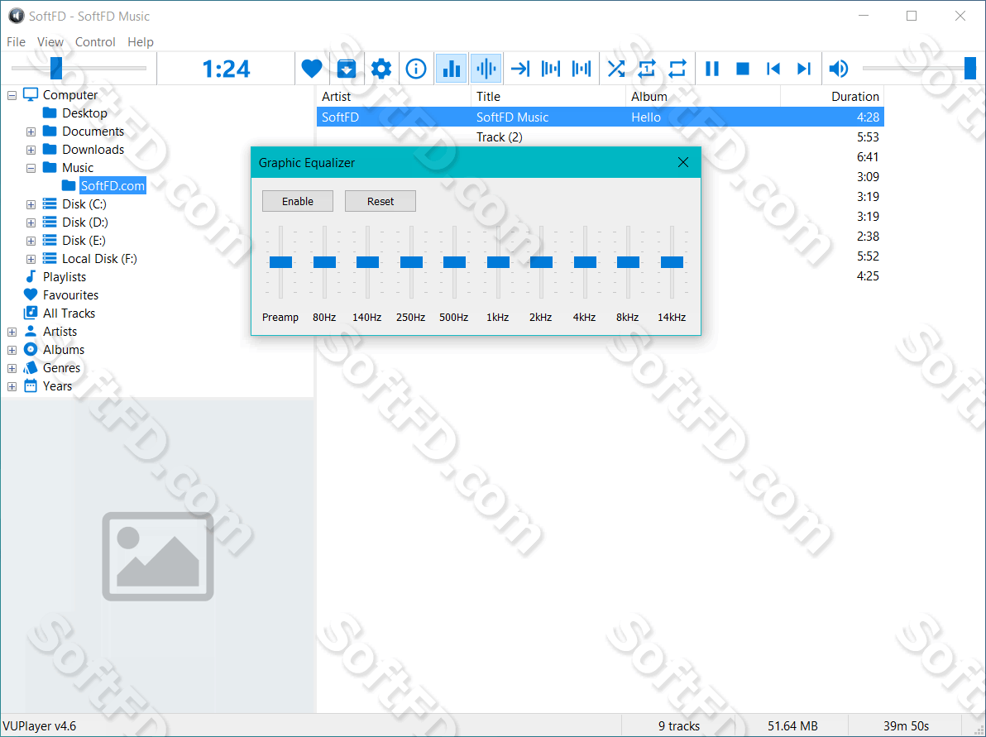Open the View menu
This screenshot has height=737, width=986.
tap(50, 41)
